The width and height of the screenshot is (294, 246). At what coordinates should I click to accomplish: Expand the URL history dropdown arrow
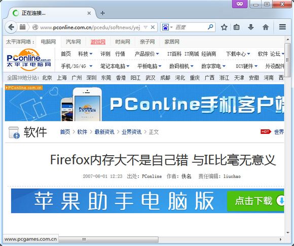click(x=145, y=27)
